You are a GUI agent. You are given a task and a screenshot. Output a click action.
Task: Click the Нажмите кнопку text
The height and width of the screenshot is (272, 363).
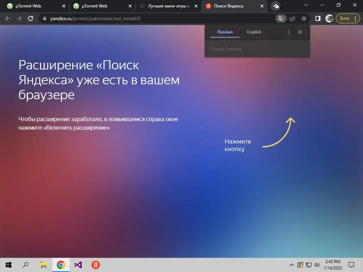click(x=238, y=145)
